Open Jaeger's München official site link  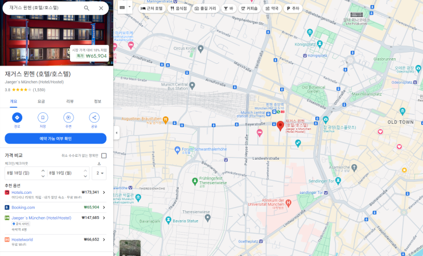[x=41, y=218]
